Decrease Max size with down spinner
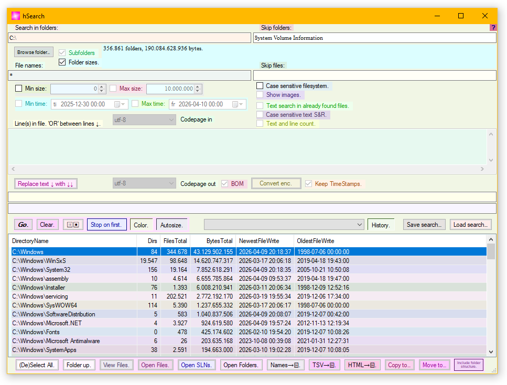 (x=198, y=91)
